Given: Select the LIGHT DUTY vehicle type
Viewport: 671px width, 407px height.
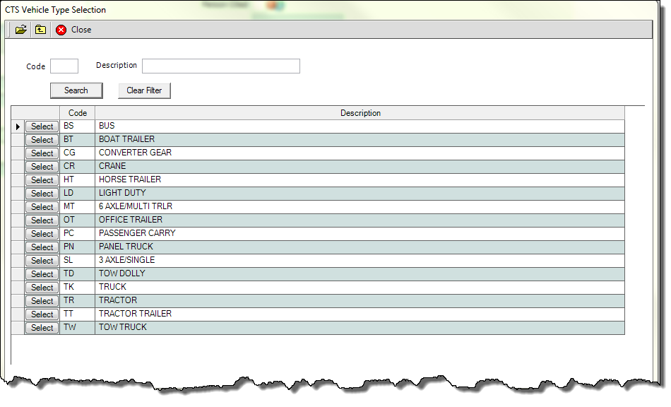Looking at the screenshot, I should (42, 194).
